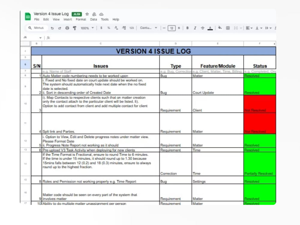Image resolution: width=300 pixels, height=225 pixels.
Task: Select 'Auto Matter code numbering' issue cell
Action: (100, 76)
